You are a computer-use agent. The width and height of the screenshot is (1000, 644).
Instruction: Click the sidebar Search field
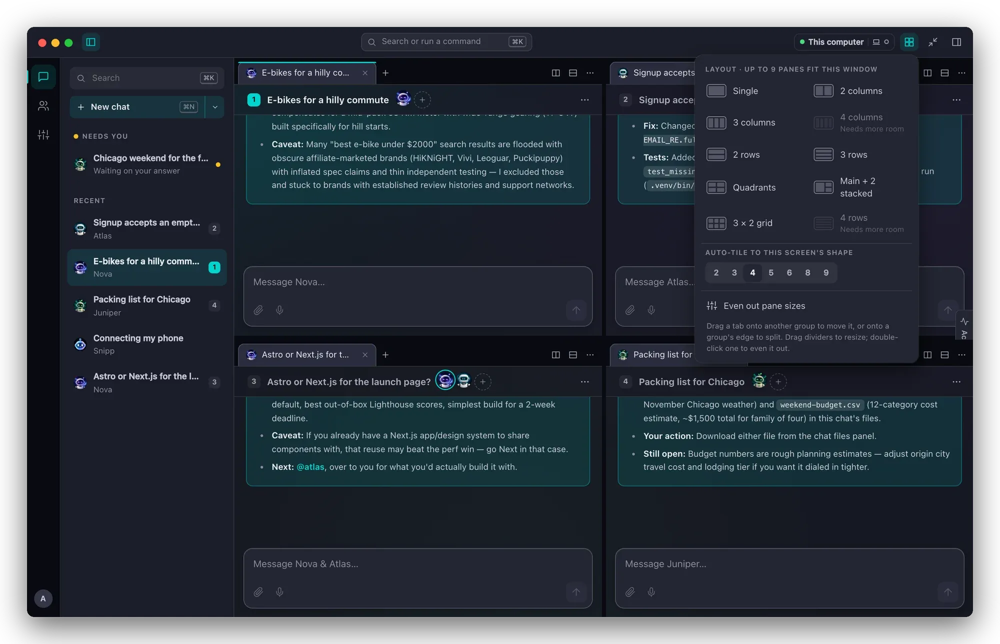tap(147, 78)
